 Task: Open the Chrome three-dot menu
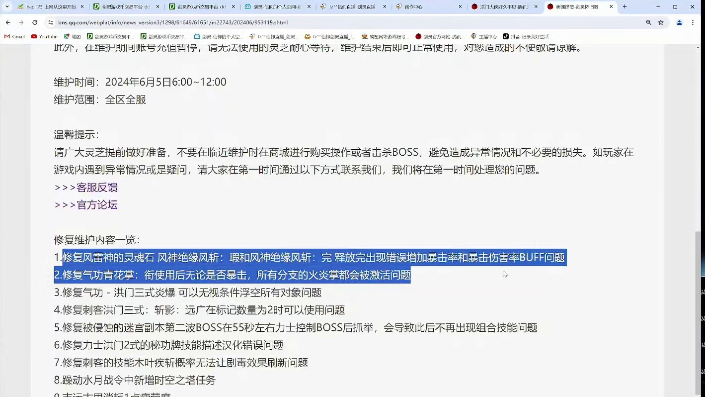693,22
